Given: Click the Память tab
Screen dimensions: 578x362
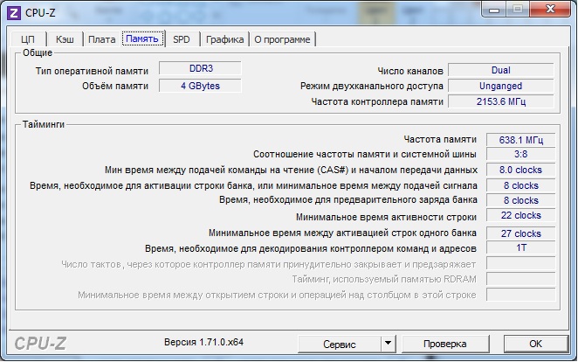Looking at the screenshot, I should (142, 38).
